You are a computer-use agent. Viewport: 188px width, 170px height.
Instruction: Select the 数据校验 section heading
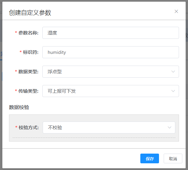[19, 107]
